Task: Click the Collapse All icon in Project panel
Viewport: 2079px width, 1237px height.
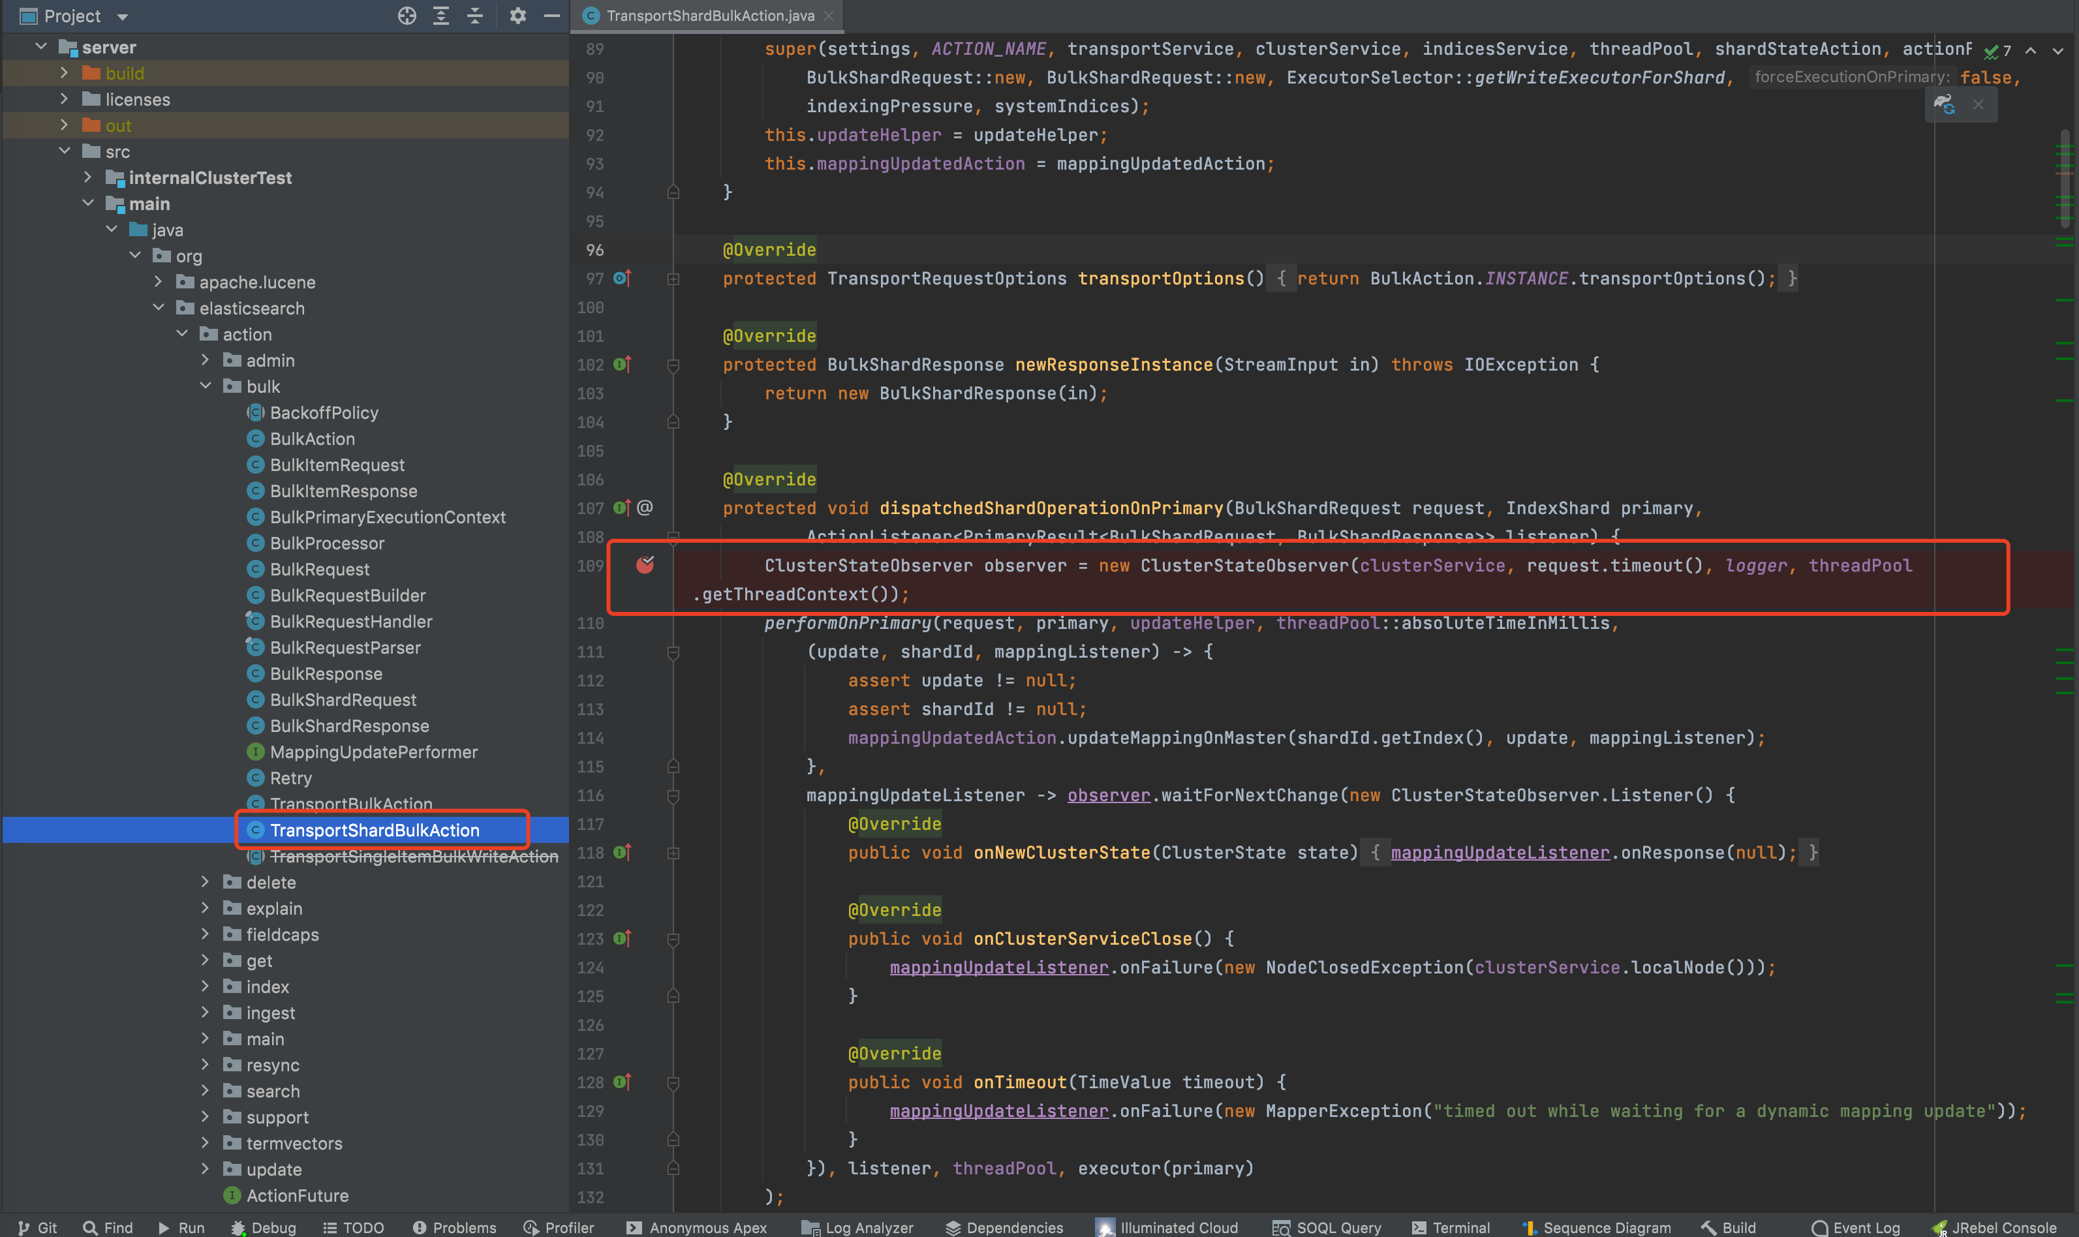Action: coord(474,16)
